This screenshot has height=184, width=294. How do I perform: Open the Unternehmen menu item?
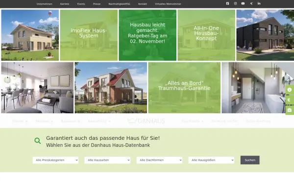tap(45, 4)
